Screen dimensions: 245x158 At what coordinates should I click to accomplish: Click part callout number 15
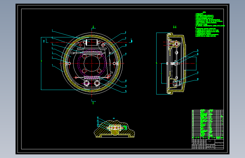pos(198,51)
